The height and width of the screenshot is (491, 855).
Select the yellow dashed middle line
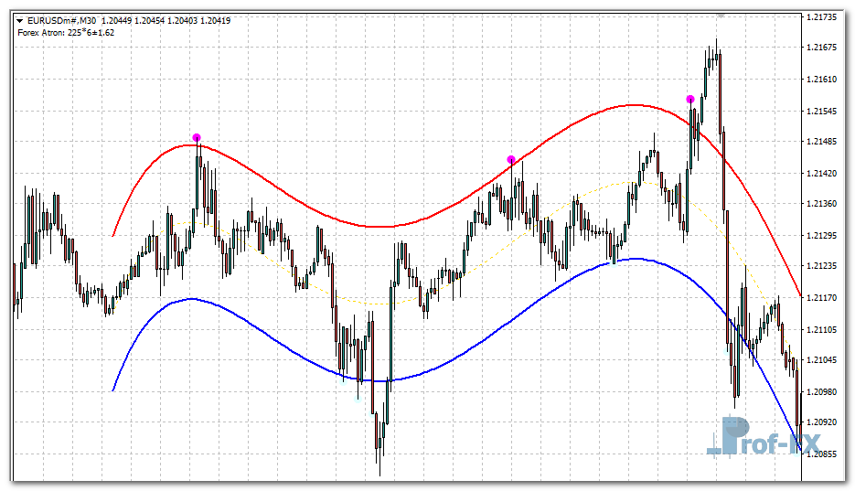pos(366,303)
